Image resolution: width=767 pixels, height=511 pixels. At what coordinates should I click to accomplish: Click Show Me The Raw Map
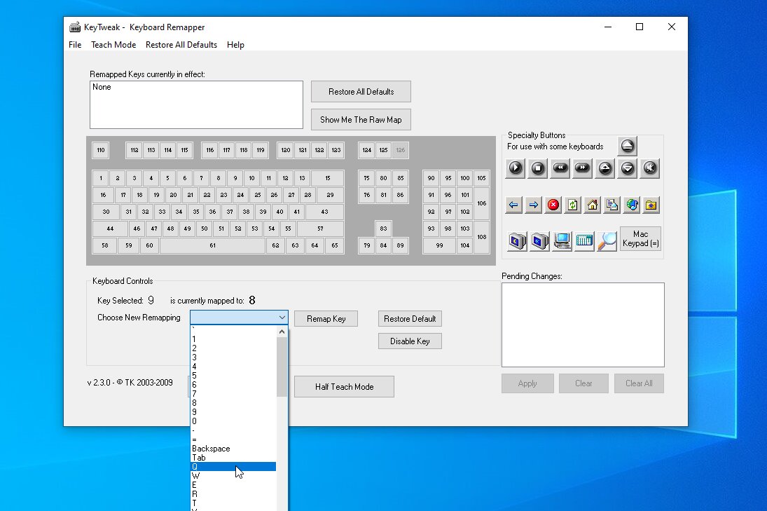(x=361, y=120)
